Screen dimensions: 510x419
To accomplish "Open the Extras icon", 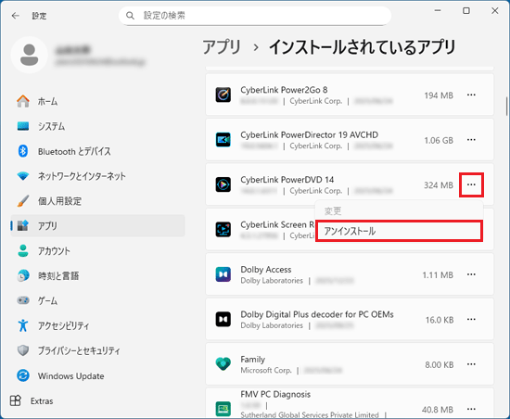I will point(15,400).
